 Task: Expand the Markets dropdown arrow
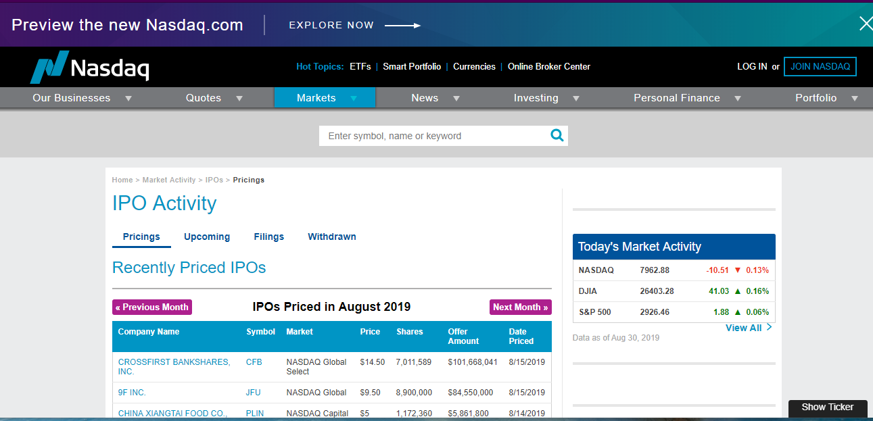point(354,99)
